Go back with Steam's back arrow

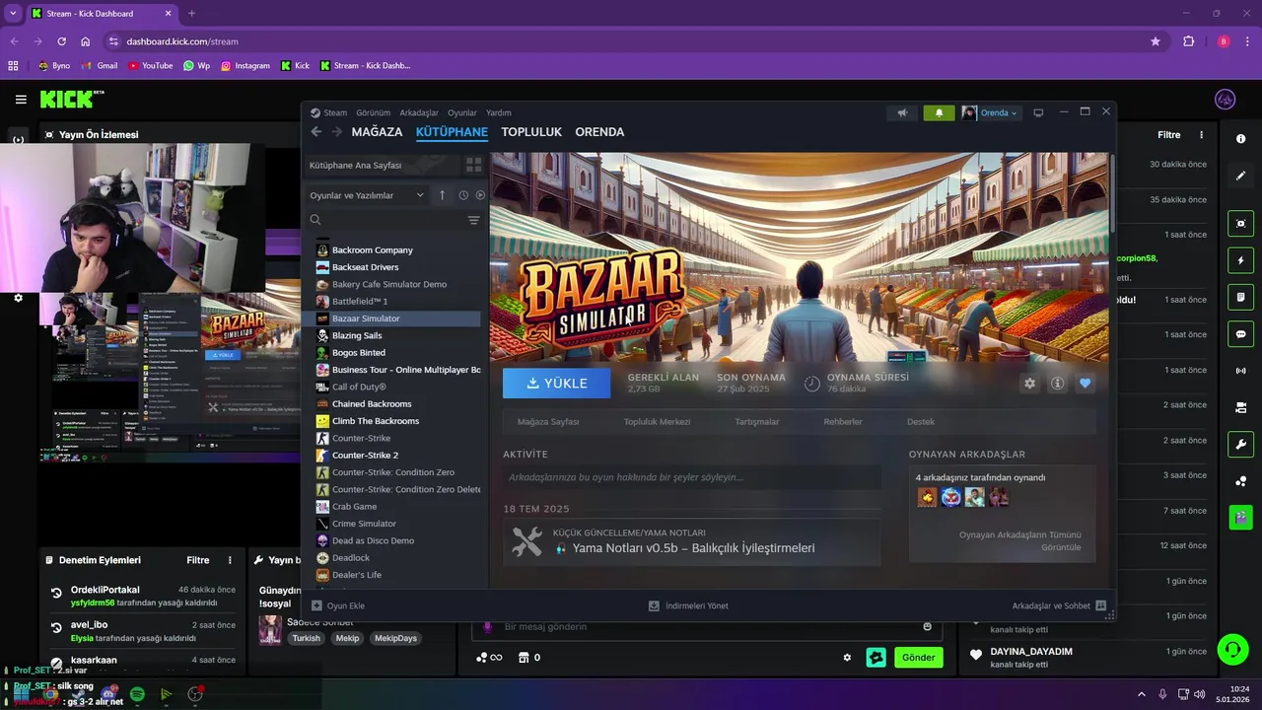coord(315,132)
